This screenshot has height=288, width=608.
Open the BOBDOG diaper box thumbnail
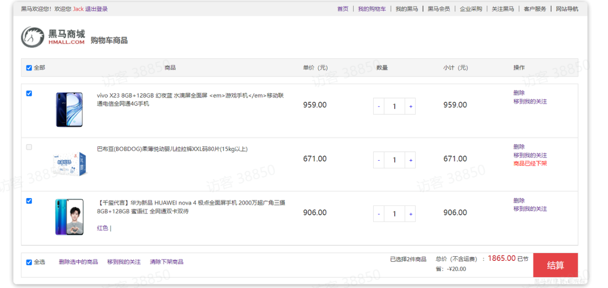pos(69,163)
